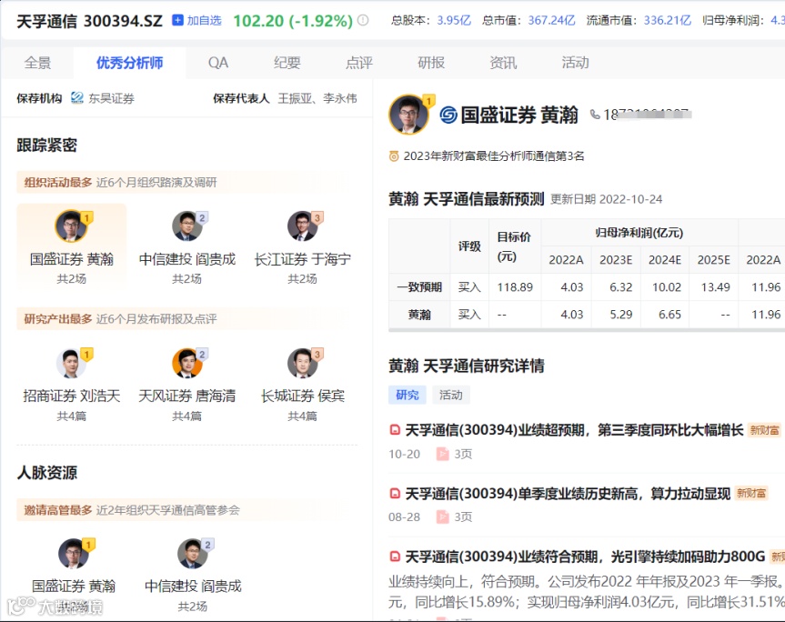Click the PDF icon for the 10-20 report

[443, 454]
